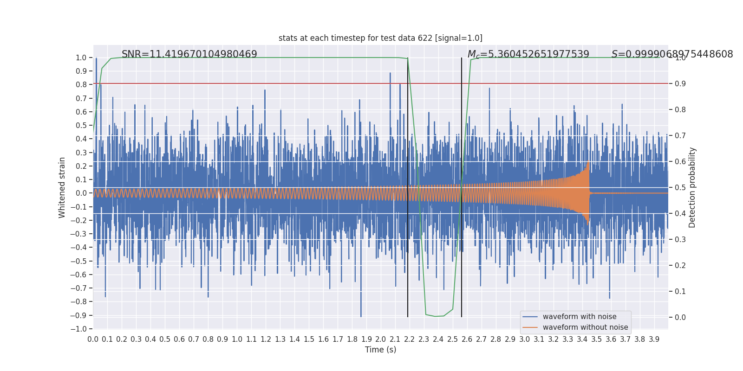Click the 3.9 tick on the time axis

tap(654, 339)
